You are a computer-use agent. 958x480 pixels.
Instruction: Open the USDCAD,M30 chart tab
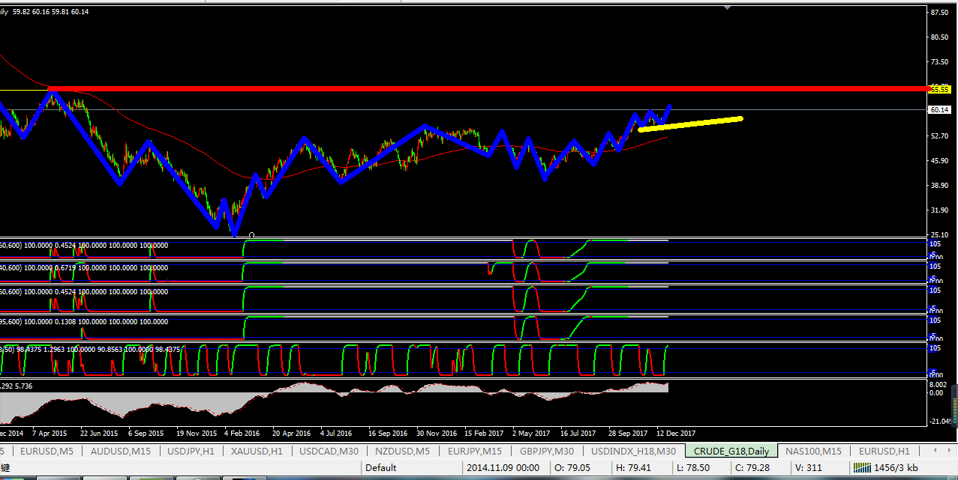point(329,452)
